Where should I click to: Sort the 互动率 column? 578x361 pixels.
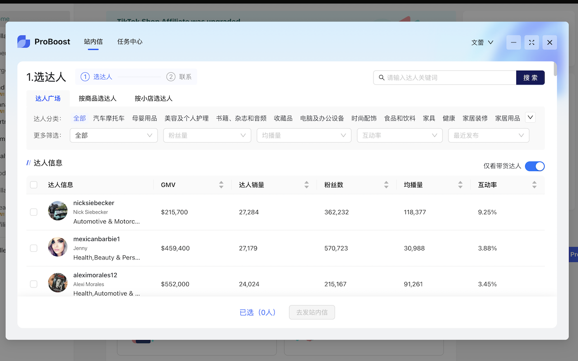tap(534, 185)
